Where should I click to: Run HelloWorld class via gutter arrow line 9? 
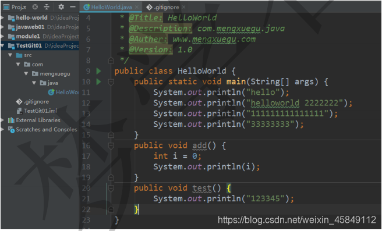(98, 71)
